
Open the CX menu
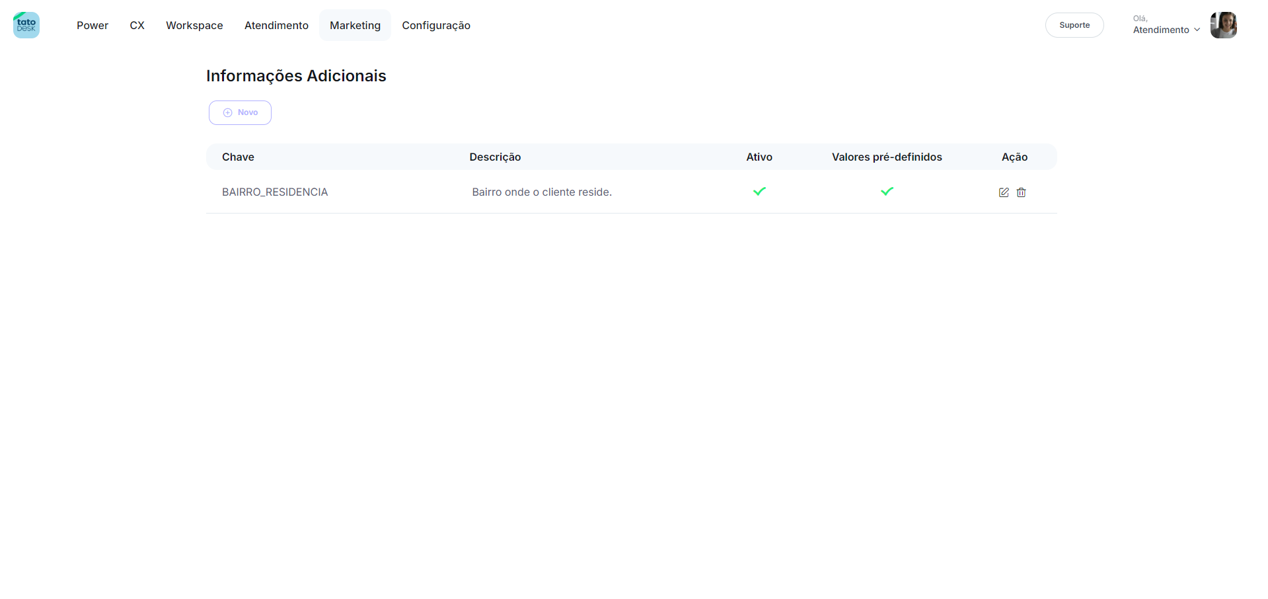(x=137, y=25)
